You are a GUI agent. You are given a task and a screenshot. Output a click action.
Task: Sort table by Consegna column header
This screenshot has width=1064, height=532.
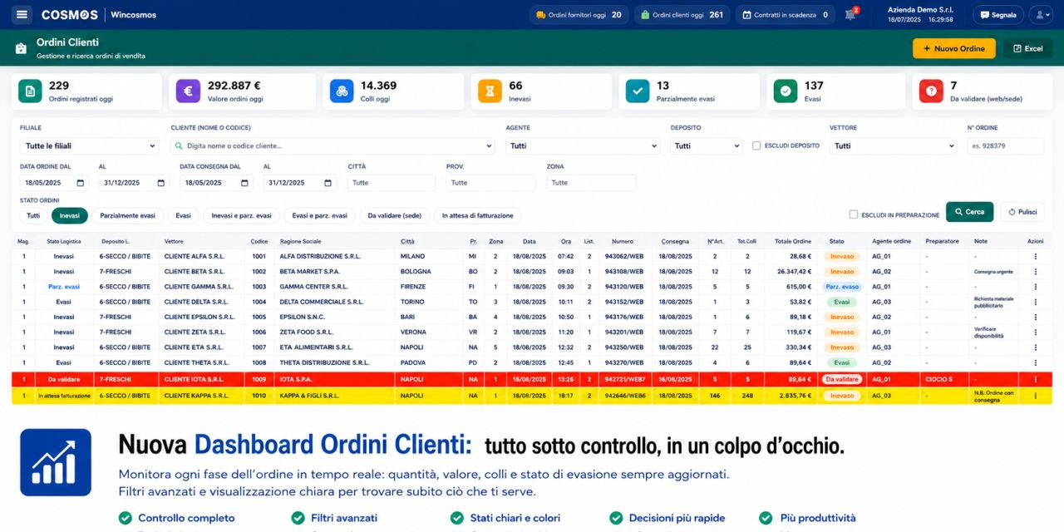tap(675, 241)
